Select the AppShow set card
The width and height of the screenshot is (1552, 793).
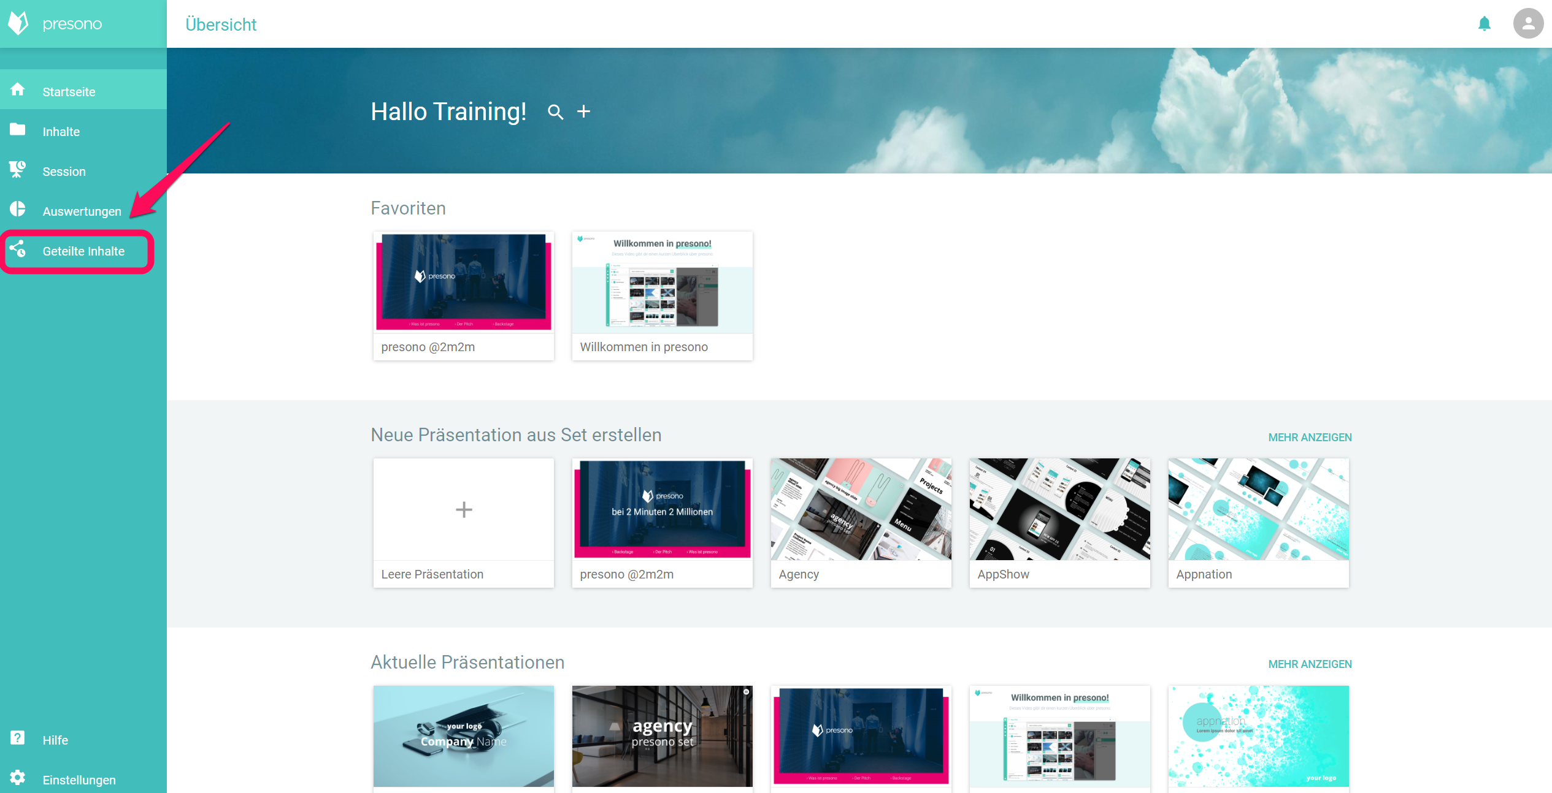pyautogui.click(x=1060, y=523)
